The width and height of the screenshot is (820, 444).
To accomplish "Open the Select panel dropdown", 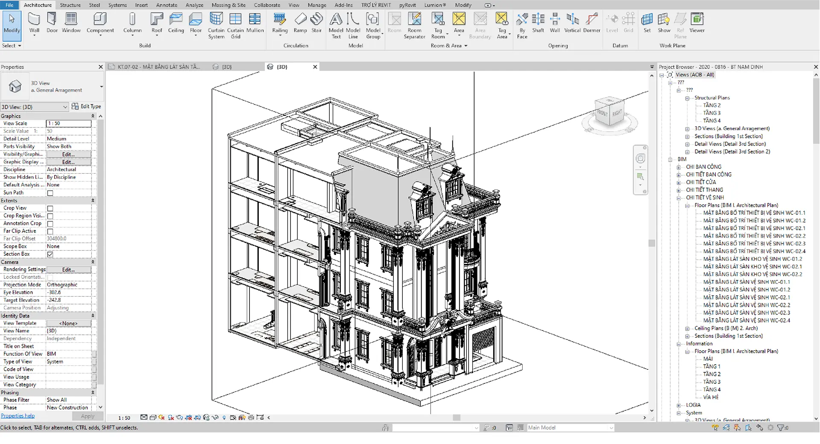I will [x=12, y=46].
